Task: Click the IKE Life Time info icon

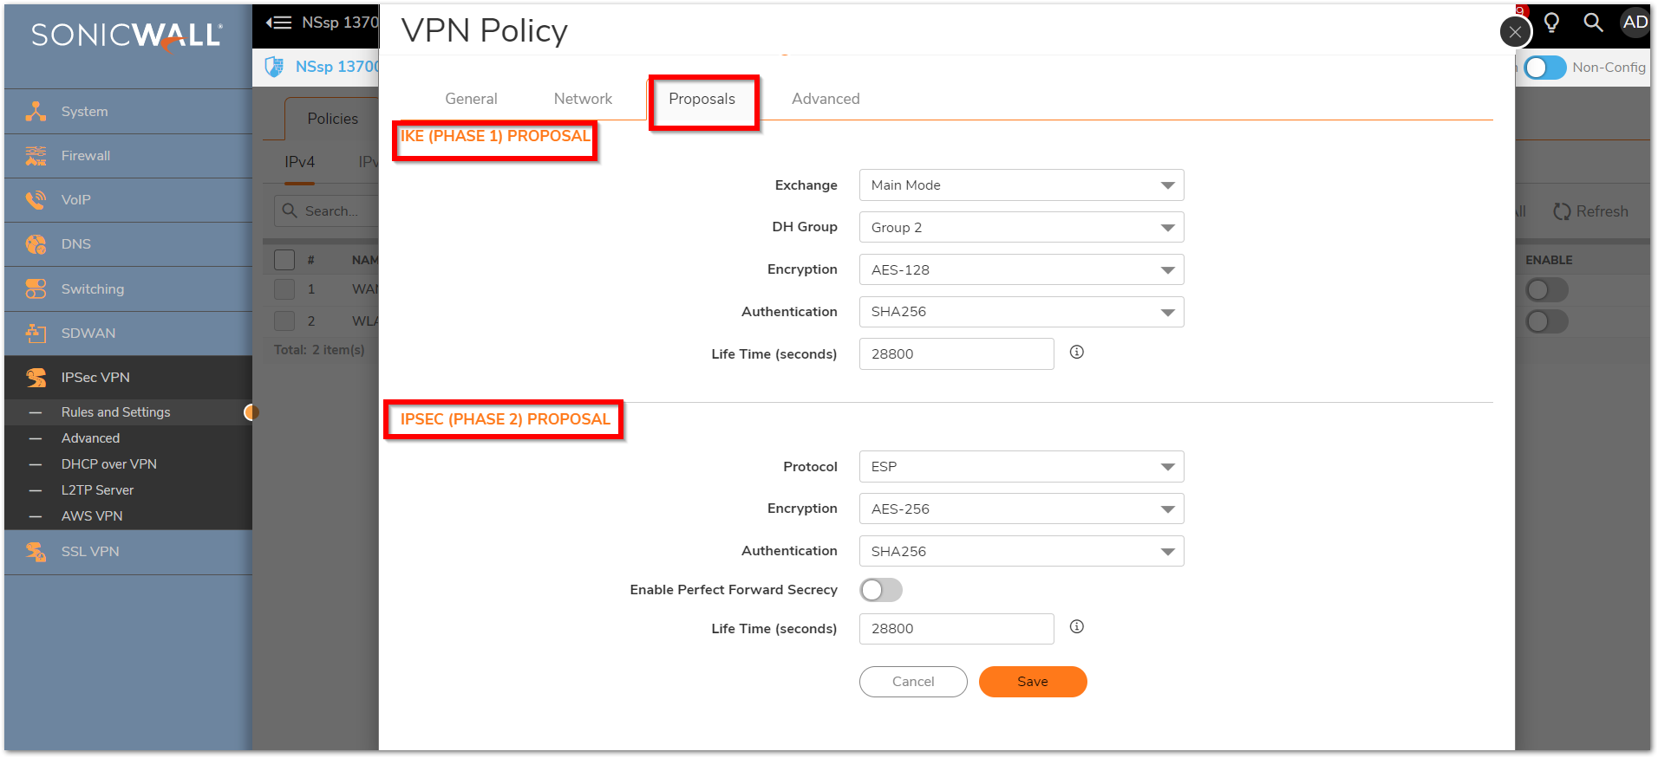Action: [1076, 353]
